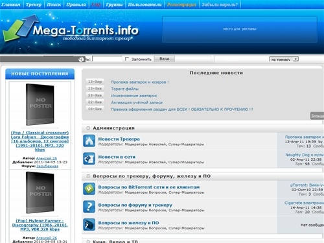
Task: Open last post µTorrent: Вики link
Action: click(307, 185)
